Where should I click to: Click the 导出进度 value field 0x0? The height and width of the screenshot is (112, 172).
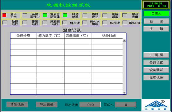(90, 105)
